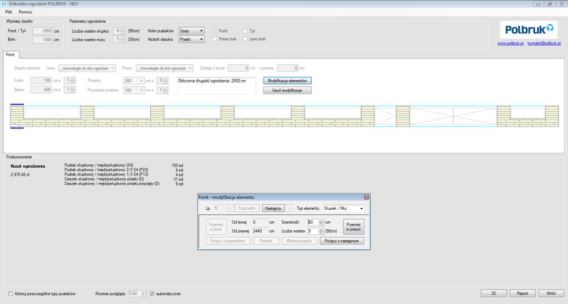Screen dimensions: 568x304
Task: Click the Poprzedni button
Action: pos(247,208)
